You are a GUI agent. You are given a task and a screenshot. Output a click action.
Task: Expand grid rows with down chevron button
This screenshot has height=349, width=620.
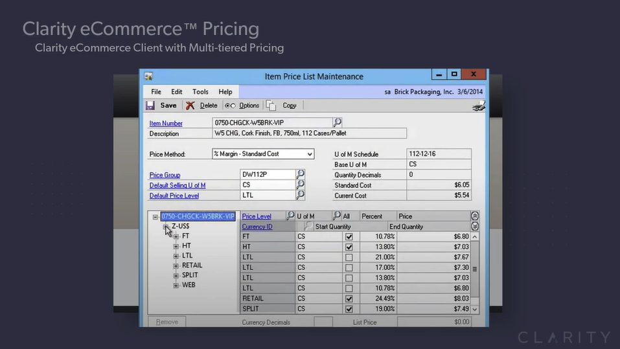click(x=475, y=226)
